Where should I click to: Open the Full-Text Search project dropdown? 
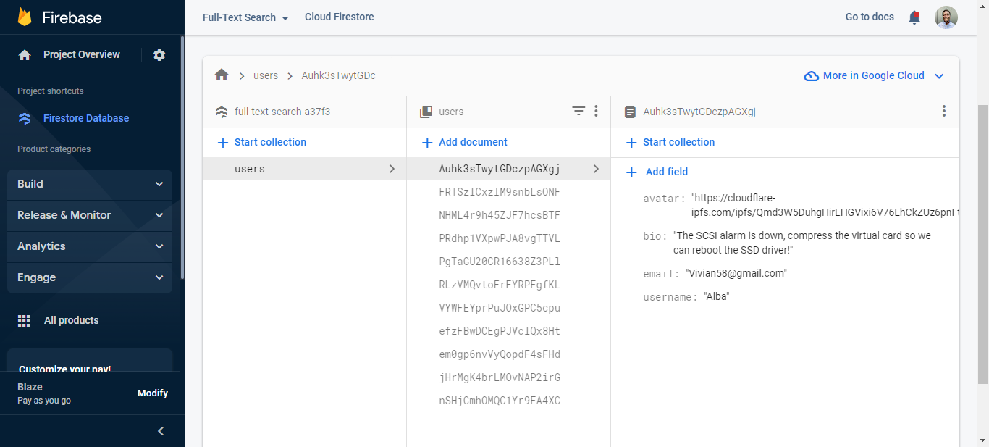coord(246,17)
